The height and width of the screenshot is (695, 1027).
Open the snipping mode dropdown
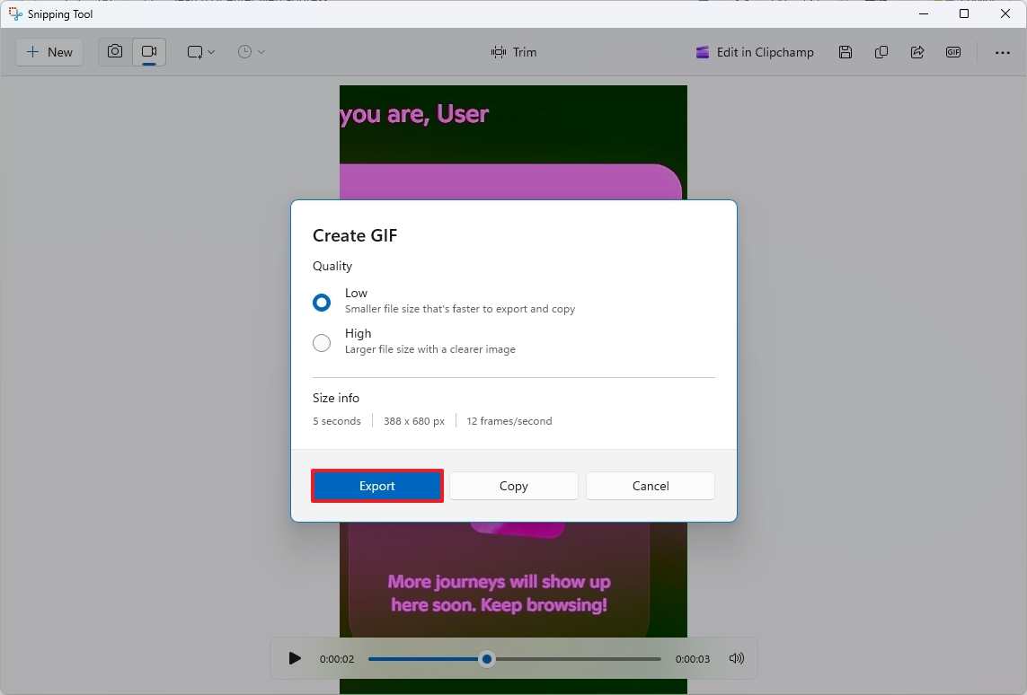[x=199, y=51]
